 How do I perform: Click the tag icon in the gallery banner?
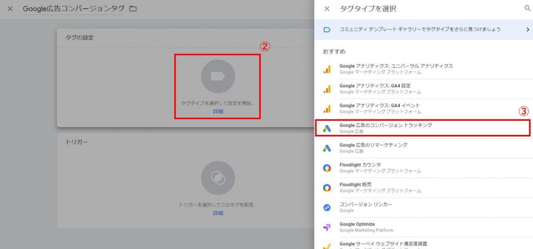[x=327, y=30]
